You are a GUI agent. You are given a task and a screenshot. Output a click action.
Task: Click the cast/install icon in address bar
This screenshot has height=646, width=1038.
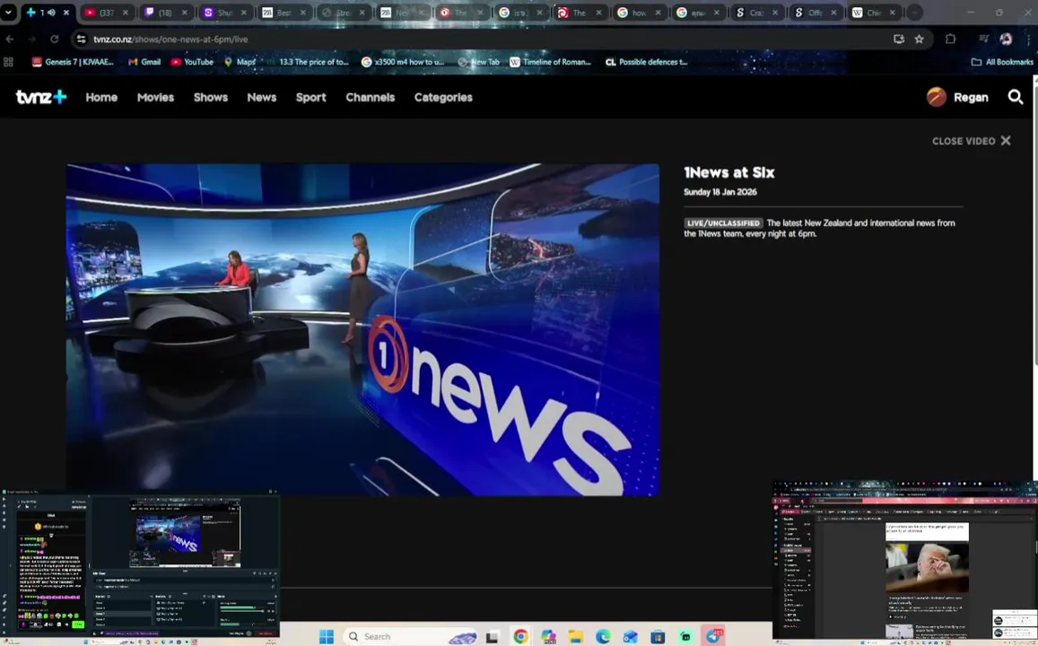point(898,39)
